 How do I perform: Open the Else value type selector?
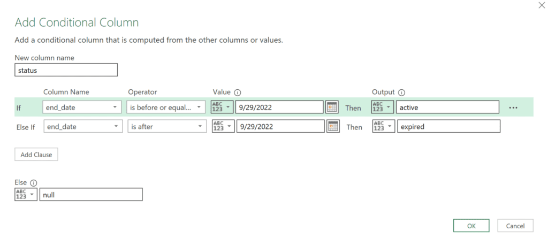pos(26,195)
